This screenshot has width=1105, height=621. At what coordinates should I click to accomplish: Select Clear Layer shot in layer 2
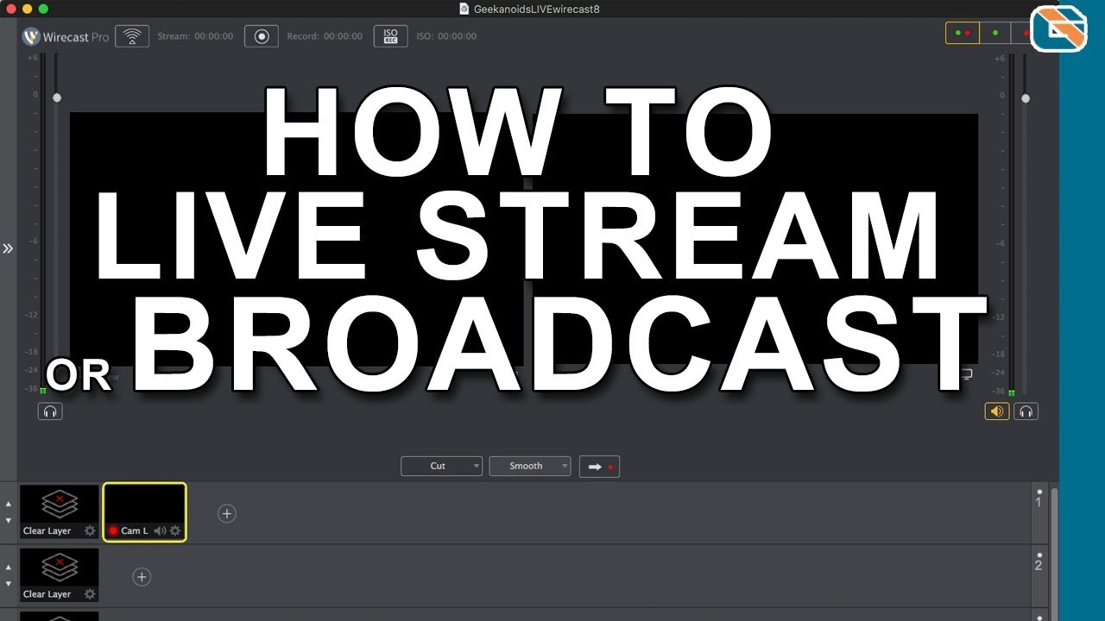[60, 575]
